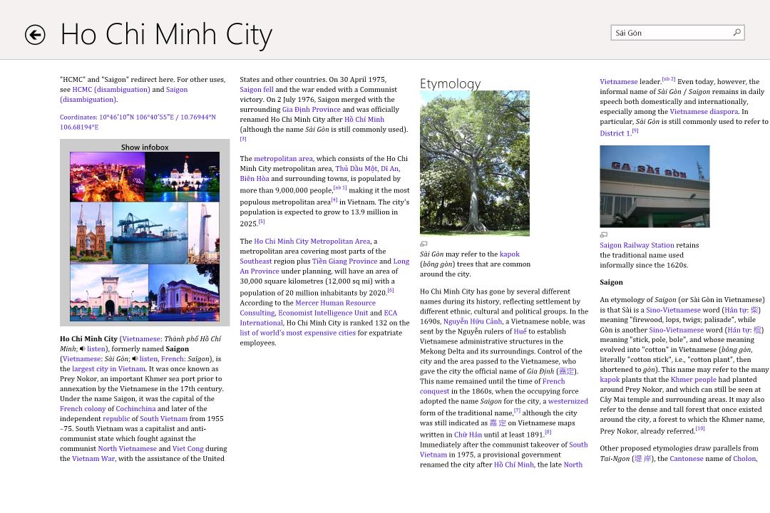Open the city montage image in infobox
Screen dimensions: 770x513
(x=145, y=237)
